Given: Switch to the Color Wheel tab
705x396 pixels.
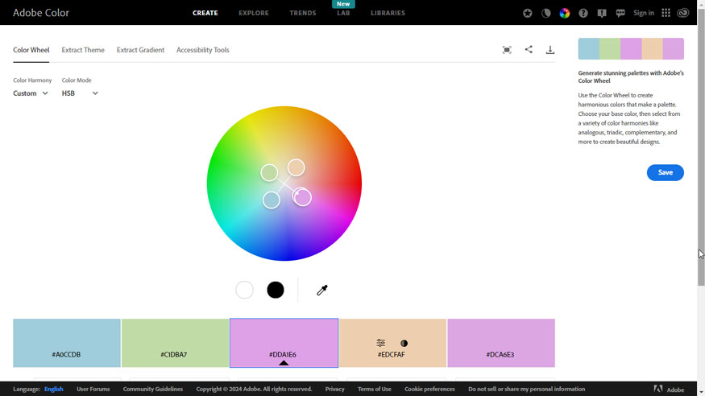Looking at the screenshot, I should (x=31, y=50).
